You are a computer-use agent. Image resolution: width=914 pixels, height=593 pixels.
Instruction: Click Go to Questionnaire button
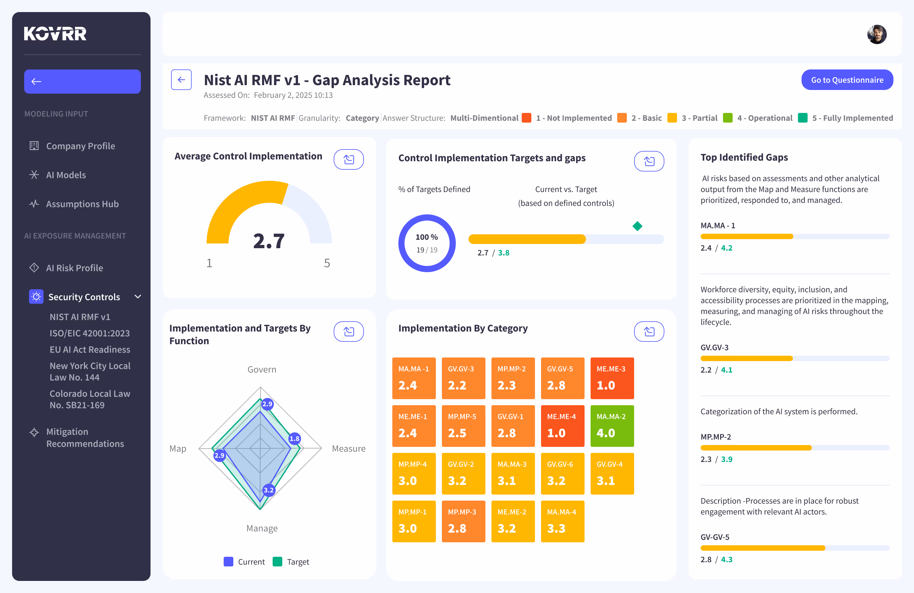coord(847,80)
